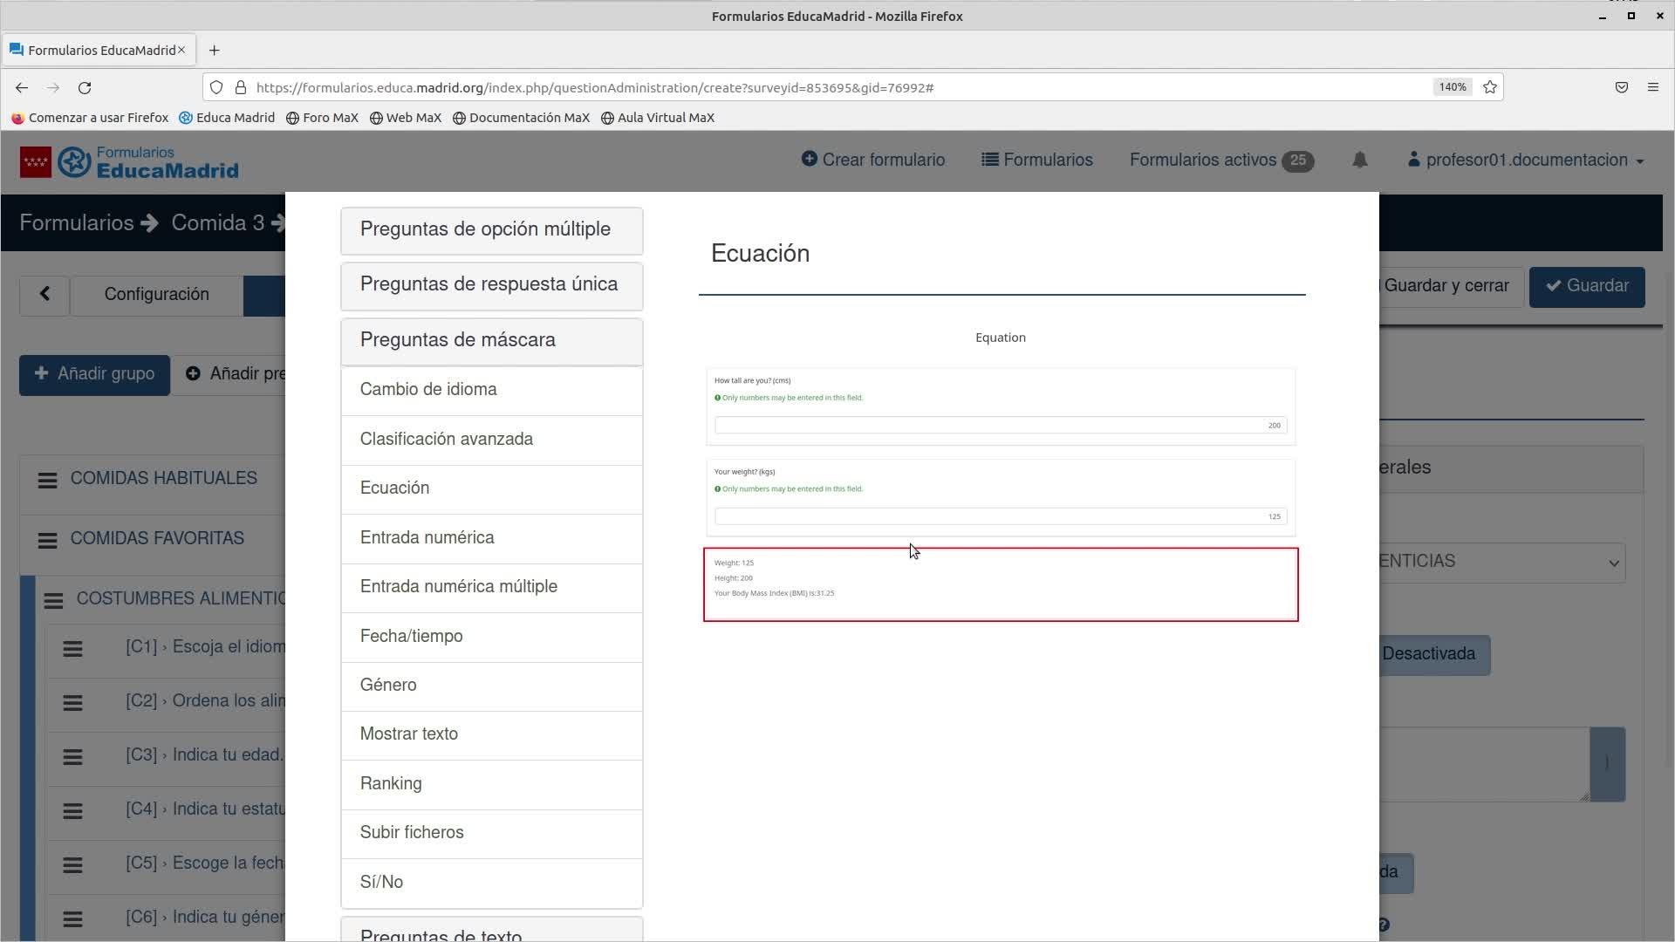
Task: Click the Guardar button
Action: (1586, 287)
